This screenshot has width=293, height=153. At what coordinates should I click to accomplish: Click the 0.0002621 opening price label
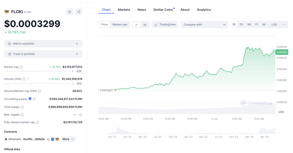click(x=106, y=90)
